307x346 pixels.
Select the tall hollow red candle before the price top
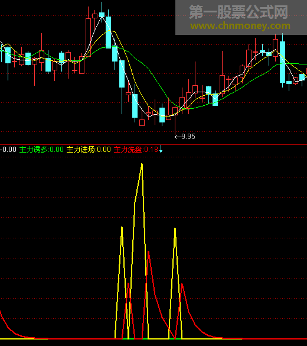point(88,37)
